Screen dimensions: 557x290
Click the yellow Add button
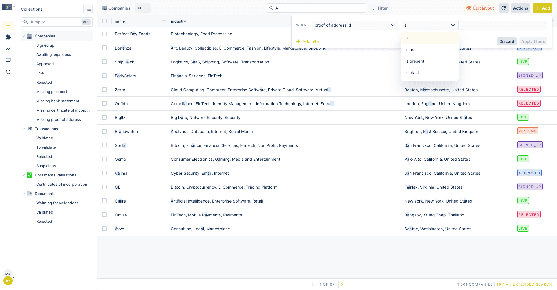[x=542, y=8]
